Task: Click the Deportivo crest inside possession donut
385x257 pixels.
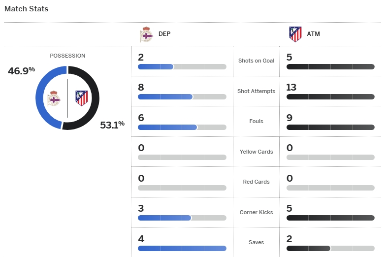Action: [x=54, y=98]
